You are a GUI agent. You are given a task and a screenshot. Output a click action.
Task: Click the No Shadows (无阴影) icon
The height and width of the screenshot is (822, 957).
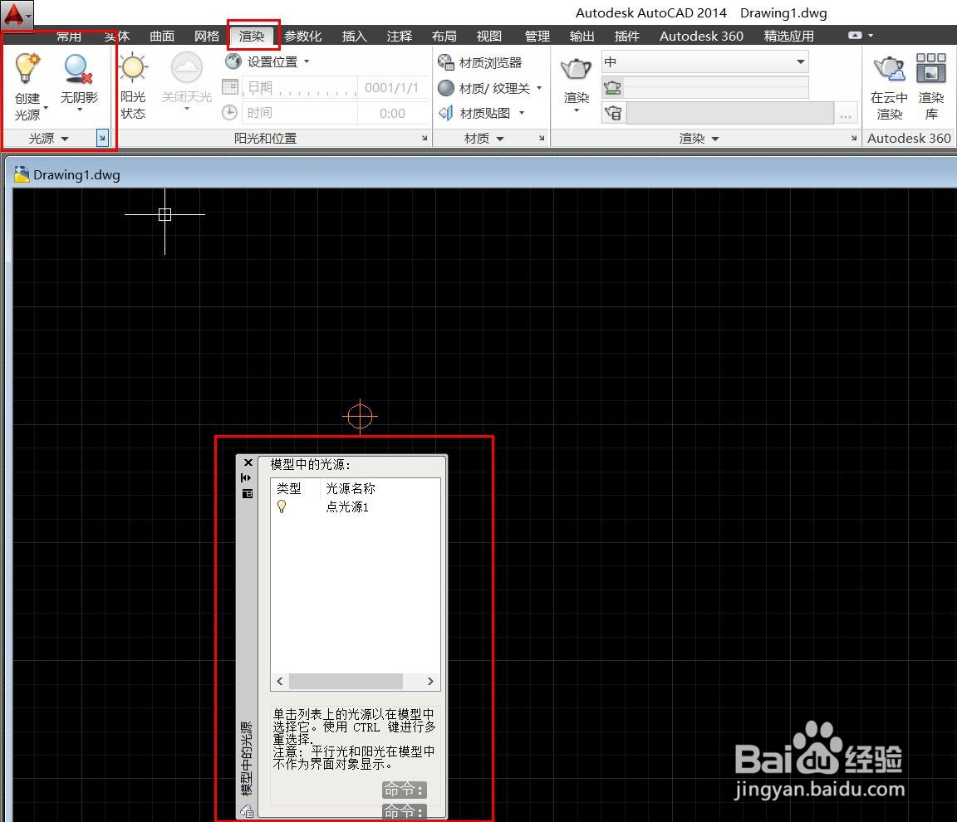[x=78, y=70]
